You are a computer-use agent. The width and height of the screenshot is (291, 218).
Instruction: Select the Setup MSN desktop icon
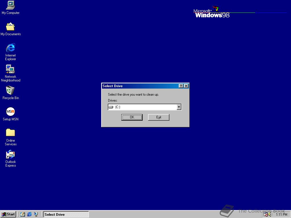pyautogui.click(x=11, y=114)
